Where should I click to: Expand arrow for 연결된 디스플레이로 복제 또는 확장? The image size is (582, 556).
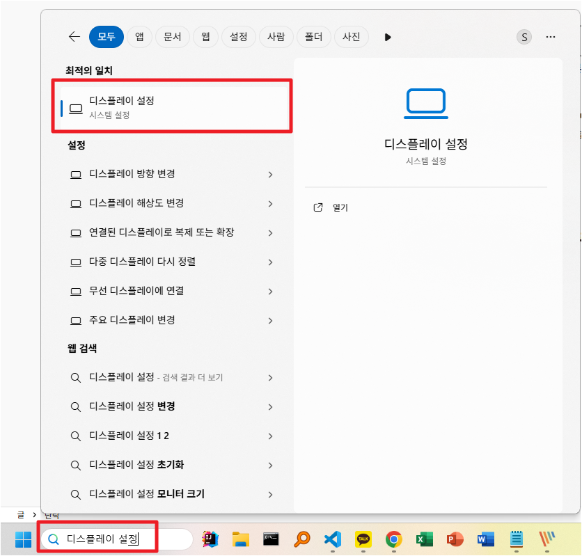[x=270, y=233]
